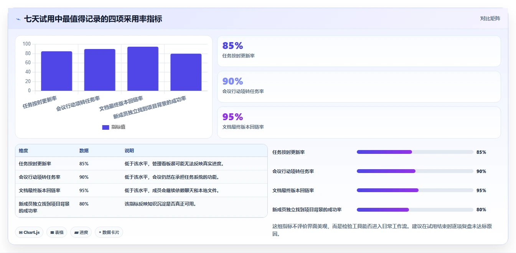
Task: Click the 80% progress bar for 新成员独立找到项目背景
Action: pos(415,210)
